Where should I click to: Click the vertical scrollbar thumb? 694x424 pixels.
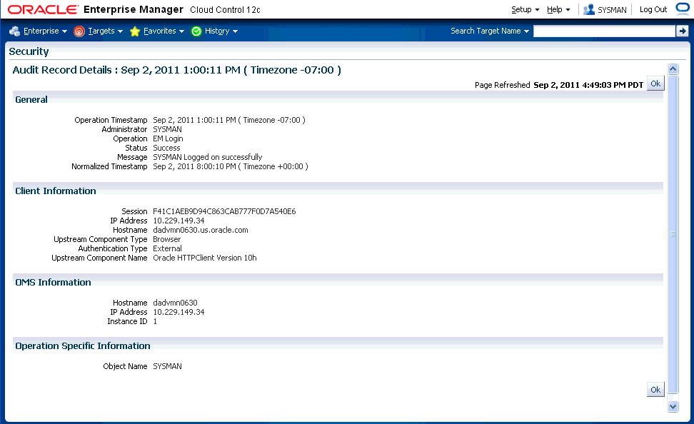point(673,234)
